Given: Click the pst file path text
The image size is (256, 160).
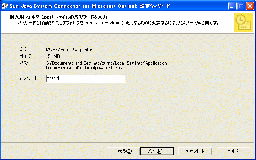Looking at the screenshot, I should click(x=106, y=66).
